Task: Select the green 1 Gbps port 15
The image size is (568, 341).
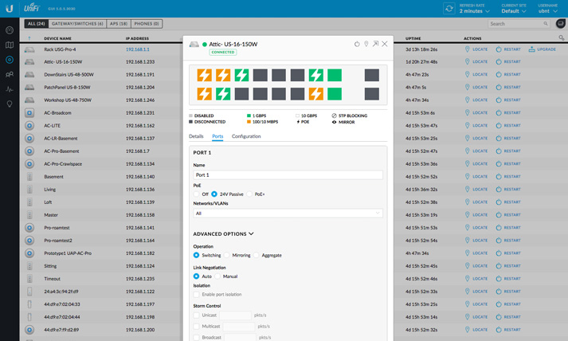Action: tap(335, 75)
